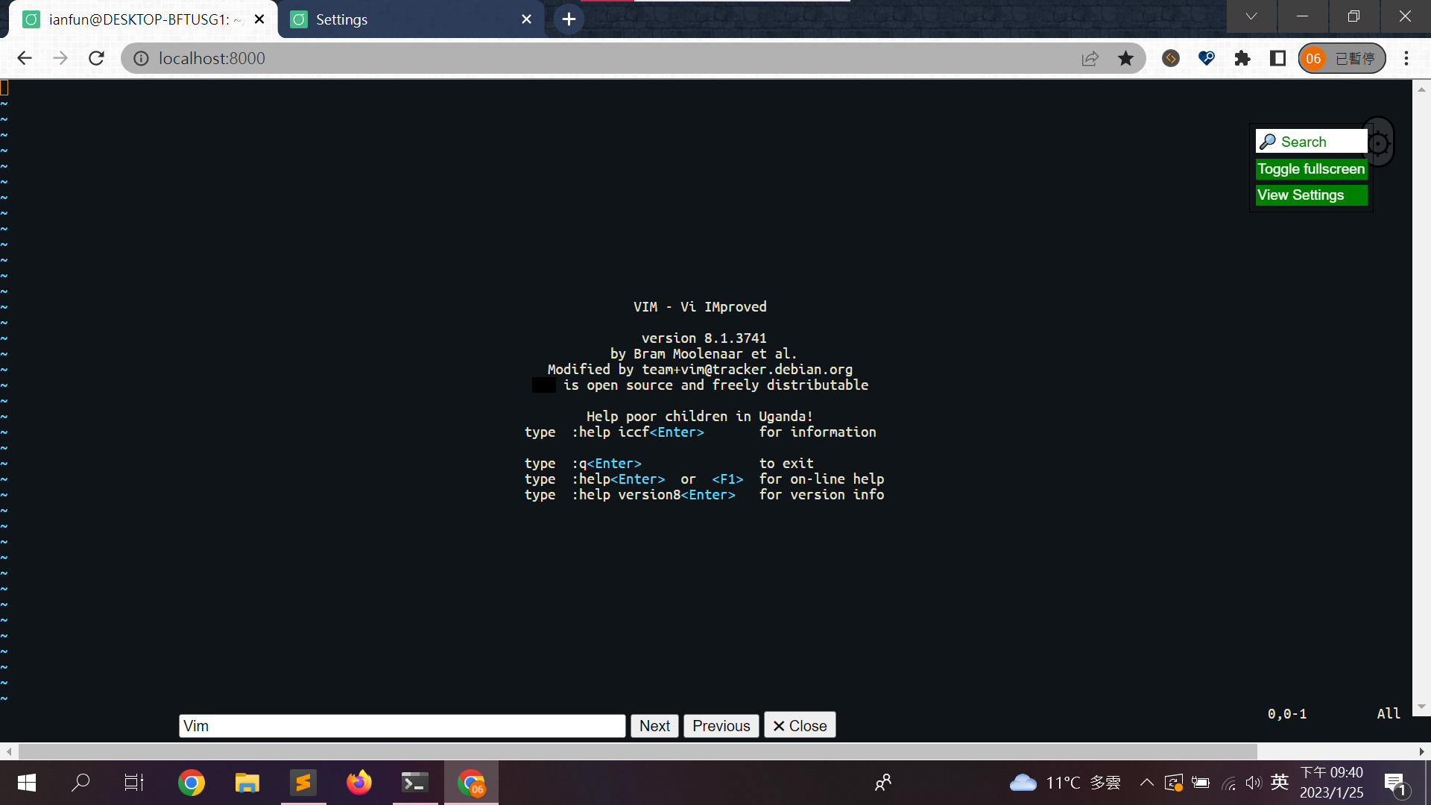Click the site info icon in address bar
This screenshot has height=805, width=1431.
[x=141, y=58]
